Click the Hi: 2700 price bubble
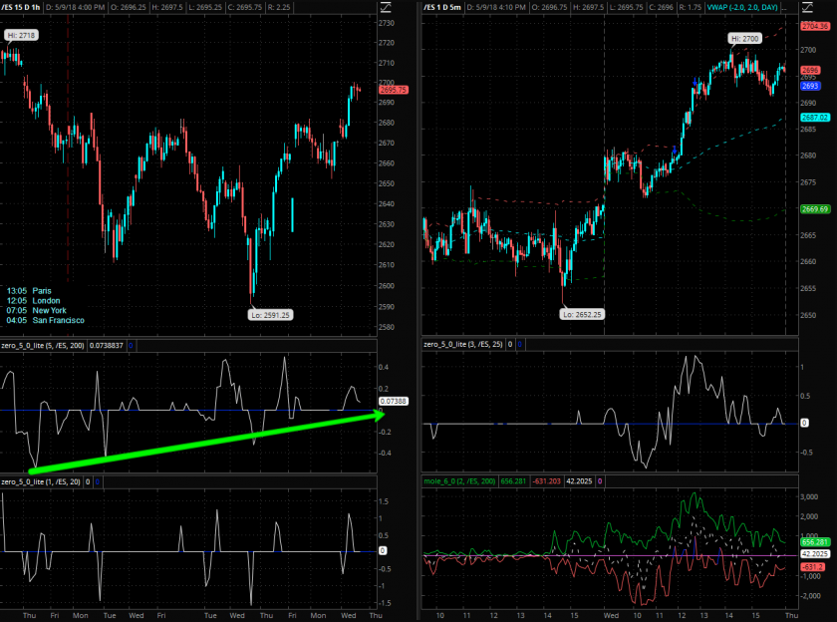 click(x=744, y=38)
